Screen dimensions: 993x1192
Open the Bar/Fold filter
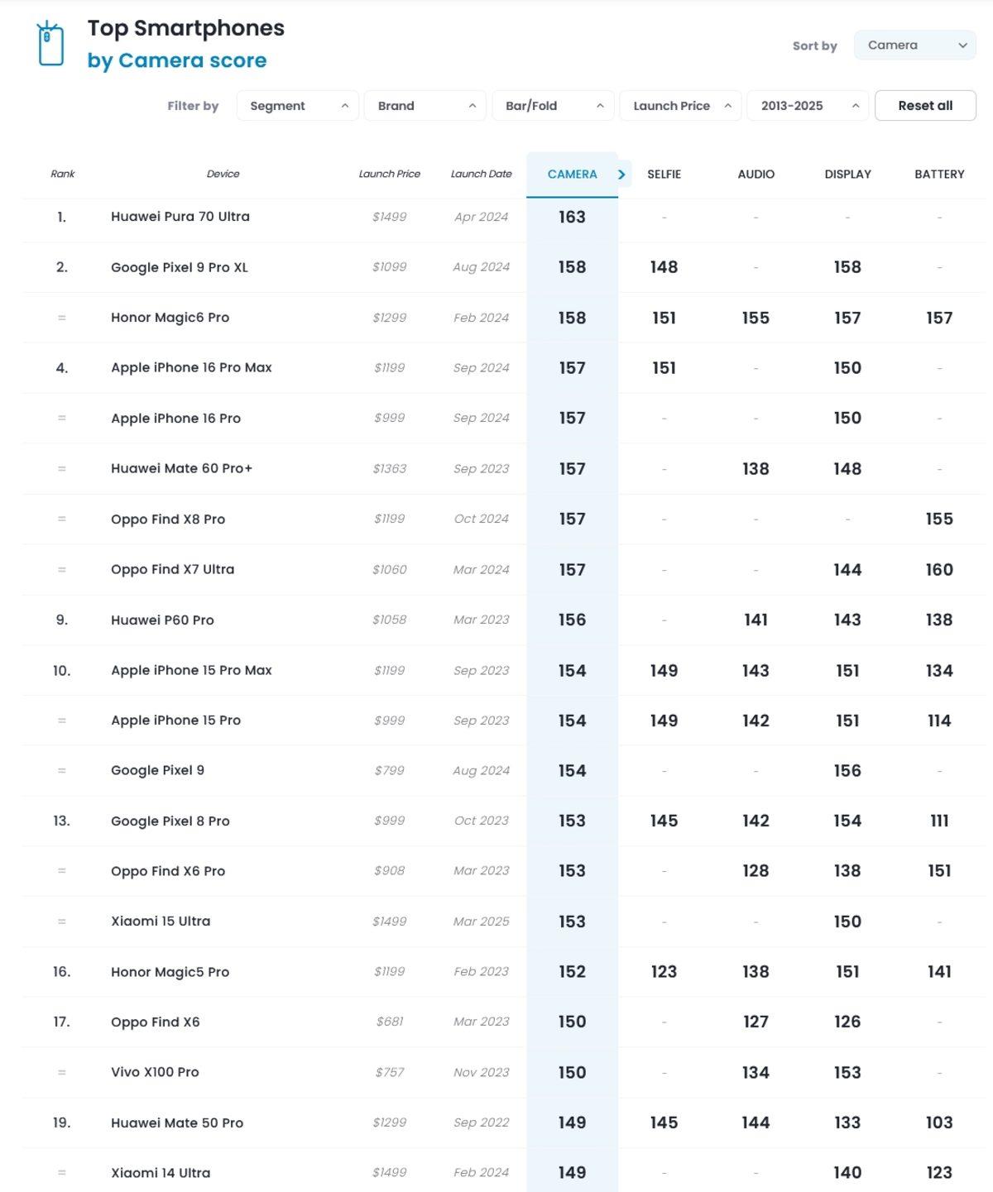click(553, 106)
